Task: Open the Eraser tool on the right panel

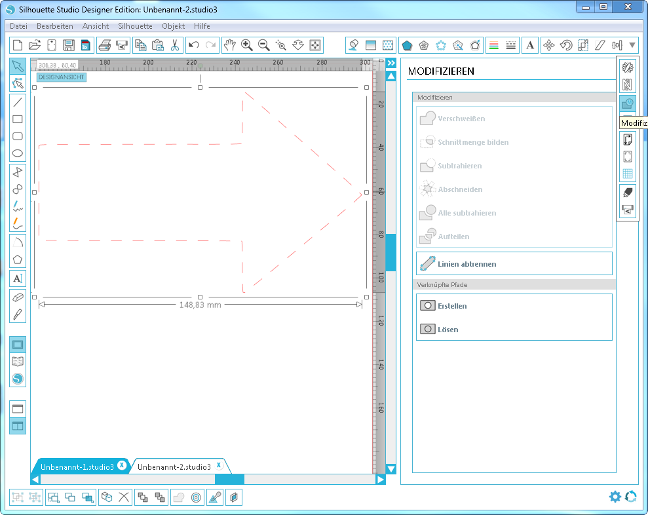Action: pos(628,189)
